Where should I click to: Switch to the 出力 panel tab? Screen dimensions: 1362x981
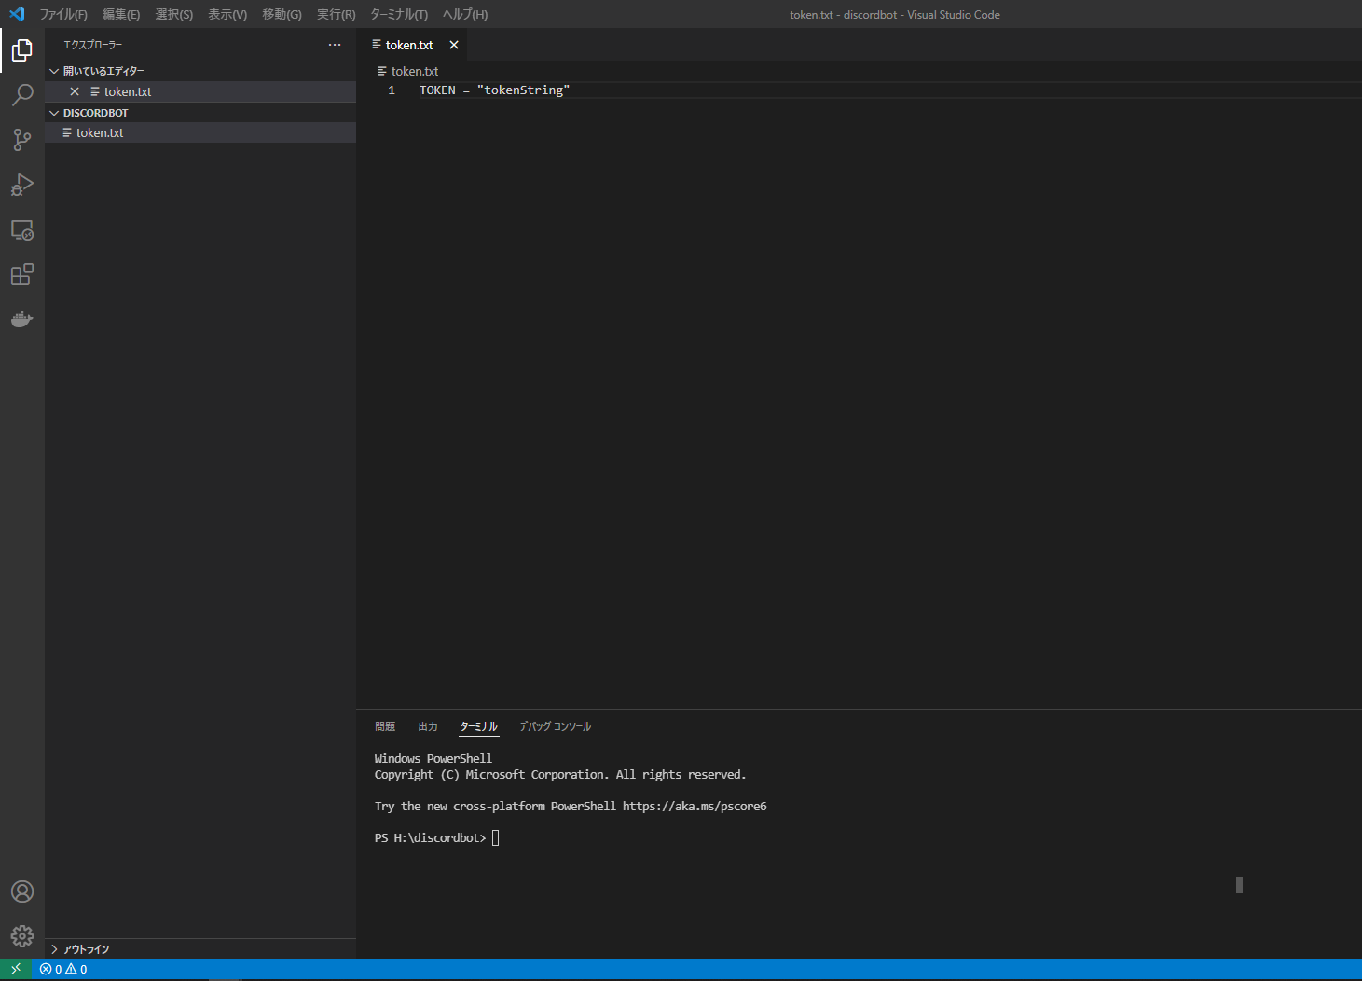pos(427,726)
